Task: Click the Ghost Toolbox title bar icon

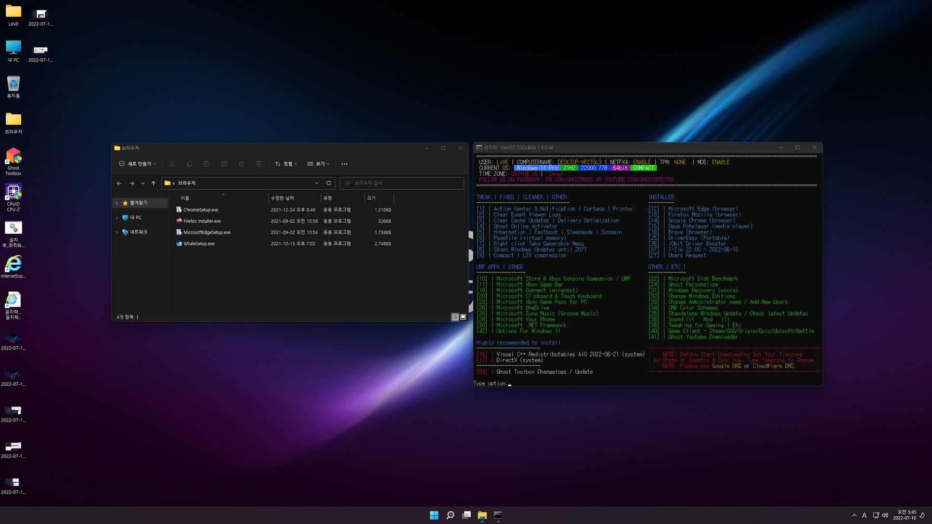Action: tap(479, 148)
